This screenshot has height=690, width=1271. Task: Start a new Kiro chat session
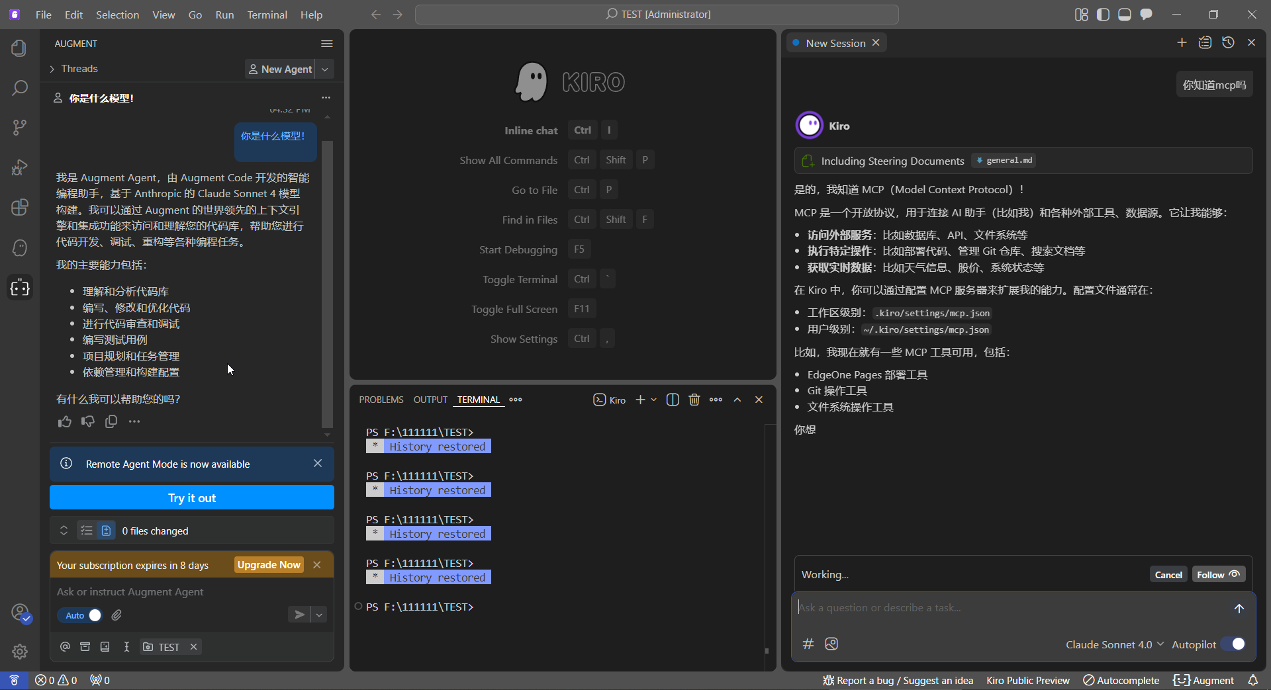coord(1182,42)
